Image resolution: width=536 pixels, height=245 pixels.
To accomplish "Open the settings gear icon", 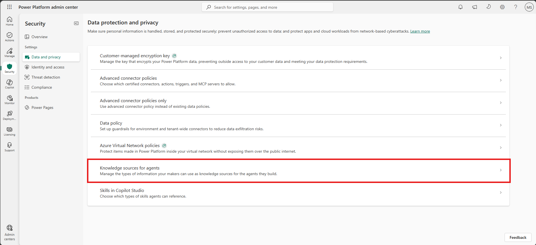I will 502,7.
